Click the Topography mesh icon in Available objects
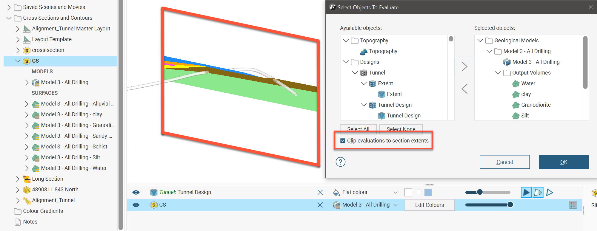Screen dimensions: 597x231 click(x=364, y=52)
